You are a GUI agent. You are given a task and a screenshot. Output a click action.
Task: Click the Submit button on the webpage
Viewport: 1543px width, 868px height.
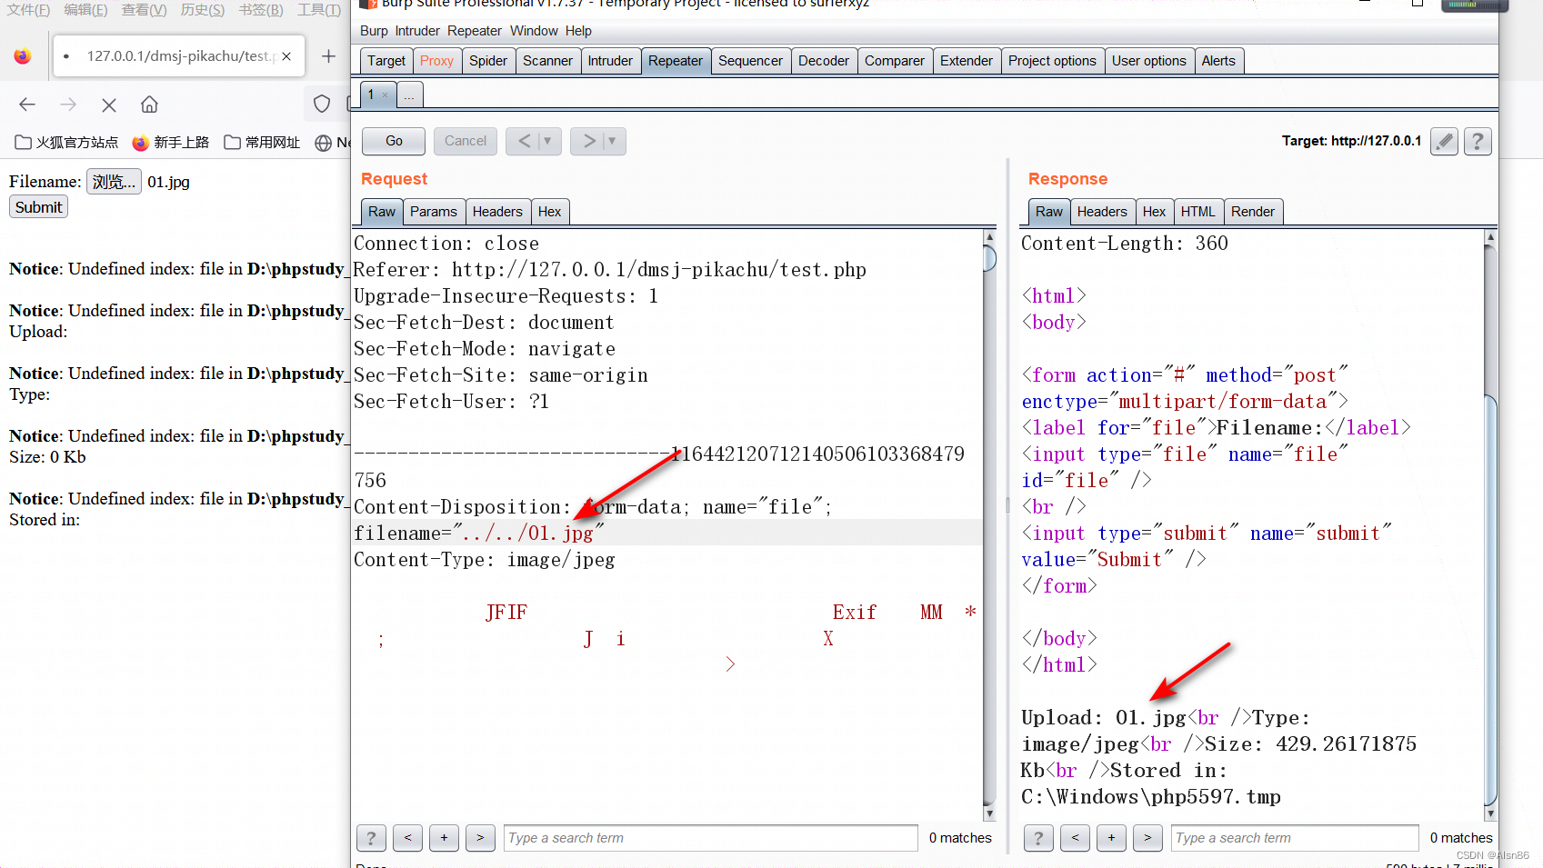pos(39,207)
